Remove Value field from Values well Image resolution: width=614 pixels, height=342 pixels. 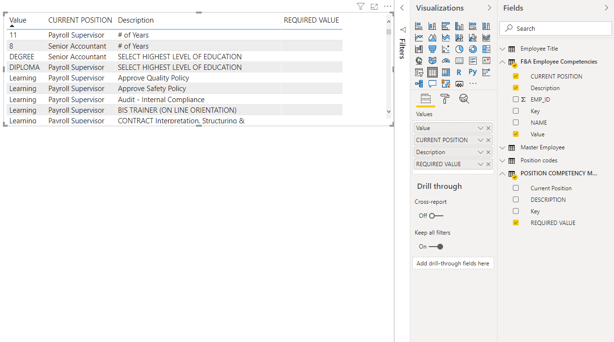488,128
